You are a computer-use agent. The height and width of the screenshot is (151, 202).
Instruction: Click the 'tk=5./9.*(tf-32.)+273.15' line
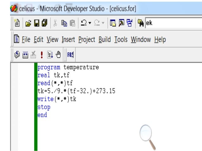pos(76,91)
